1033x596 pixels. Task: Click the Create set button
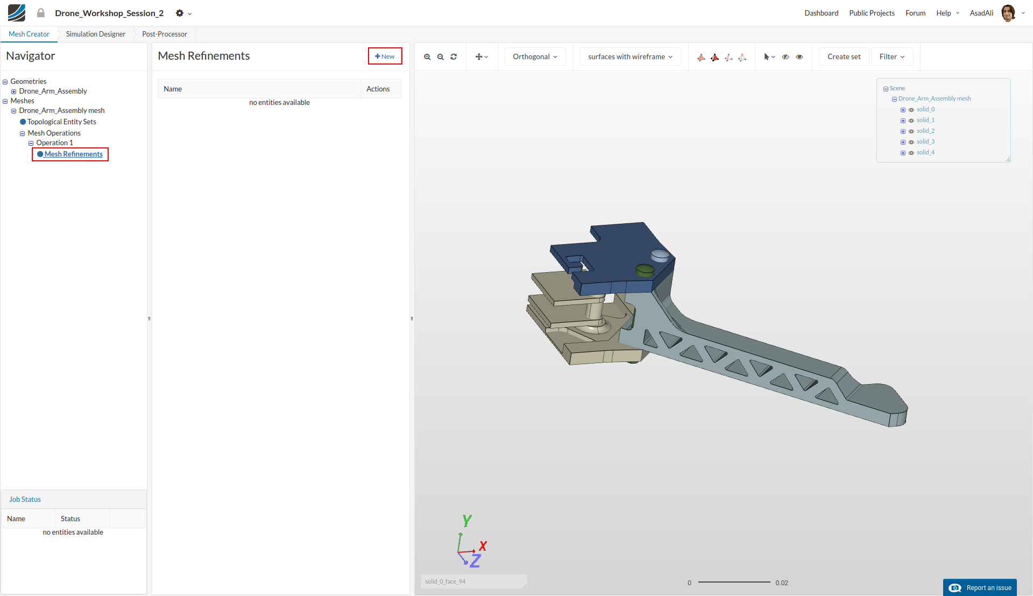[844, 56]
